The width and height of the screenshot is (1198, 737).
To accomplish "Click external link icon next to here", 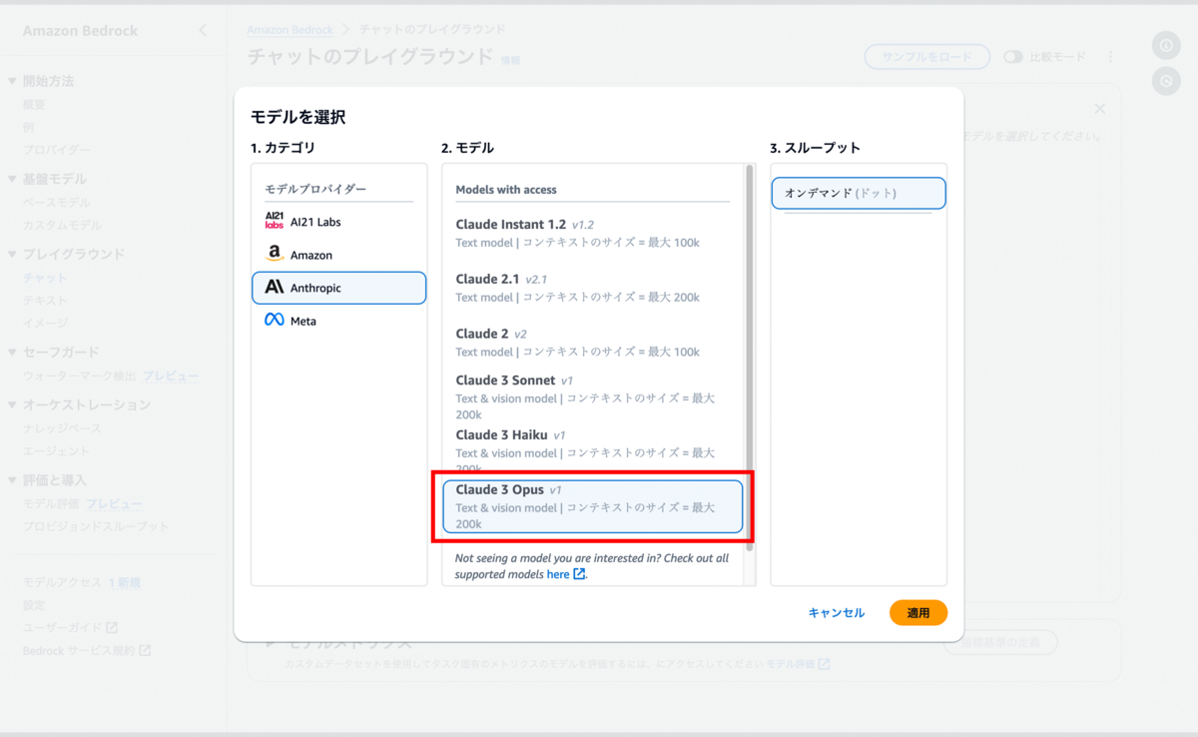I will tap(579, 574).
